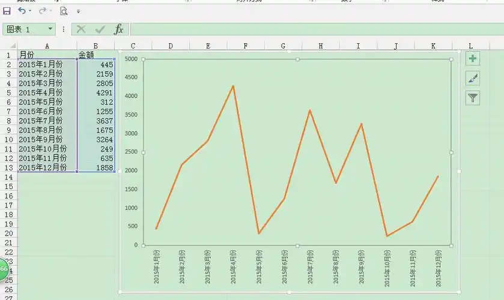The width and height of the screenshot is (504, 300).
Task: Click the Save icon in quick access toolbar
Action: pos(7,11)
